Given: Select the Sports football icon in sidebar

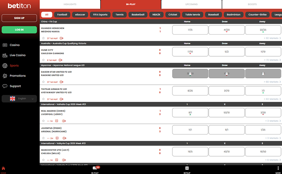Looking at the screenshot, I should [x=5, y=66].
